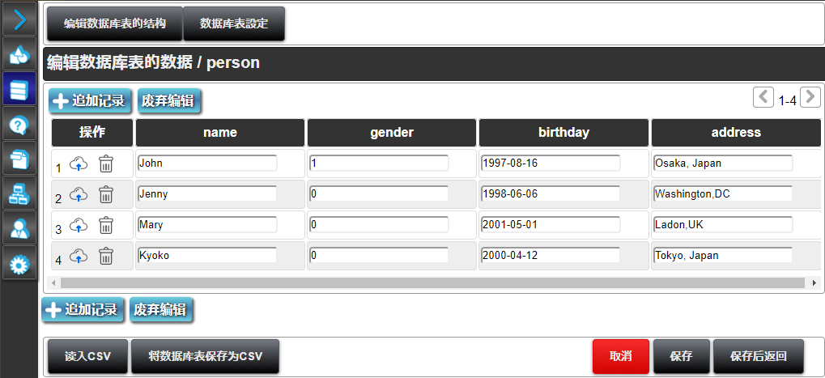Open the 数据库表設定 tab
The height and width of the screenshot is (378, 825).
point(234,24)
